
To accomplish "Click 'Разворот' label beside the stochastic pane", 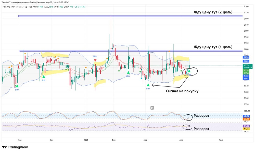I will (x=201, y=116).
